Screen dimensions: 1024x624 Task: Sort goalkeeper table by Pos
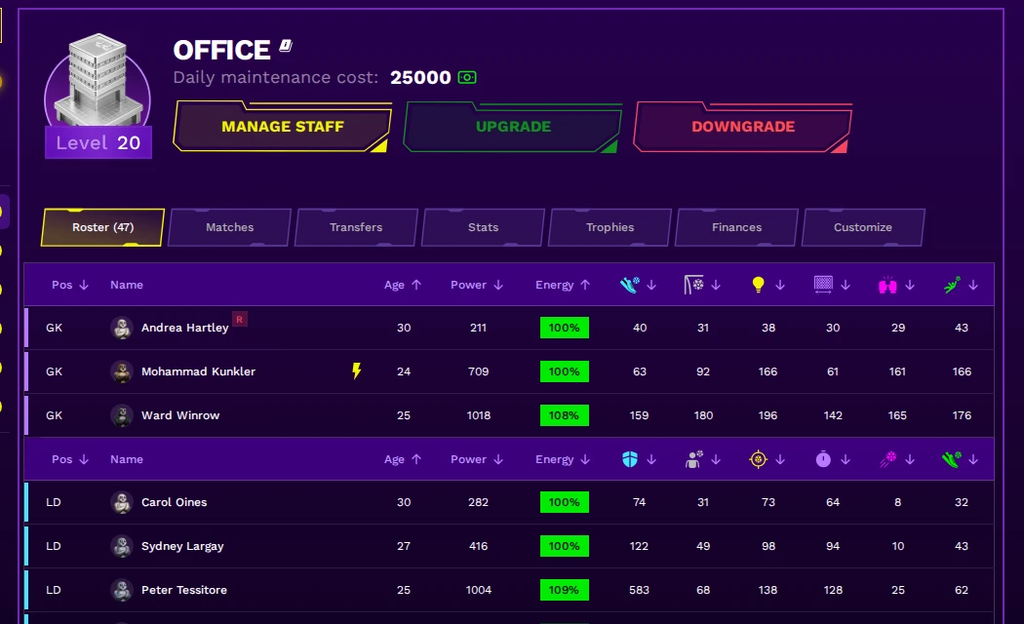pos(70,285)
